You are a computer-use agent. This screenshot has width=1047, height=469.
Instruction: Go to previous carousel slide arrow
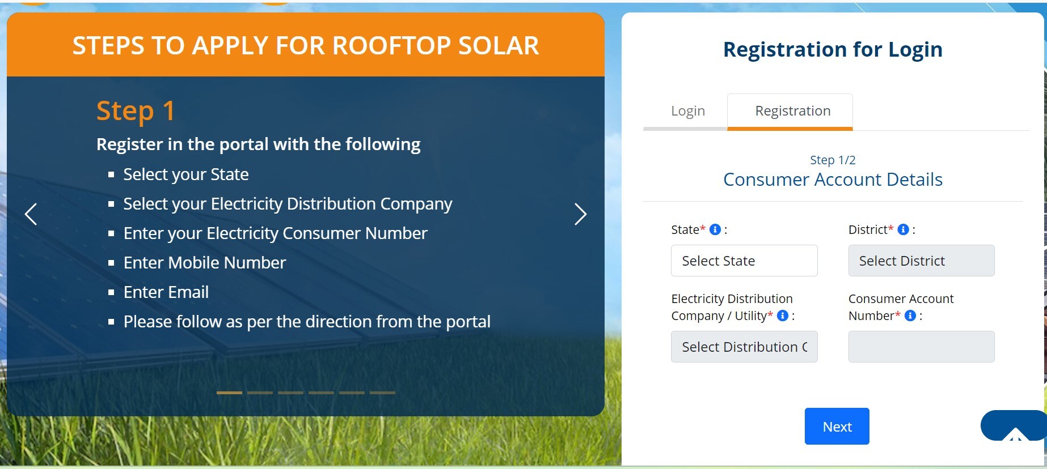click(x=31, y=214)
